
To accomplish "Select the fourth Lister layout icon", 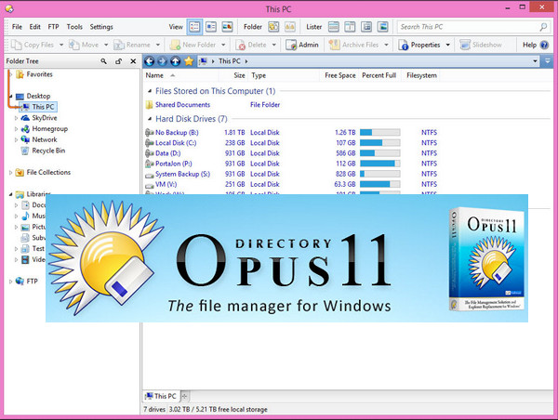I will (x=382, y=27).
